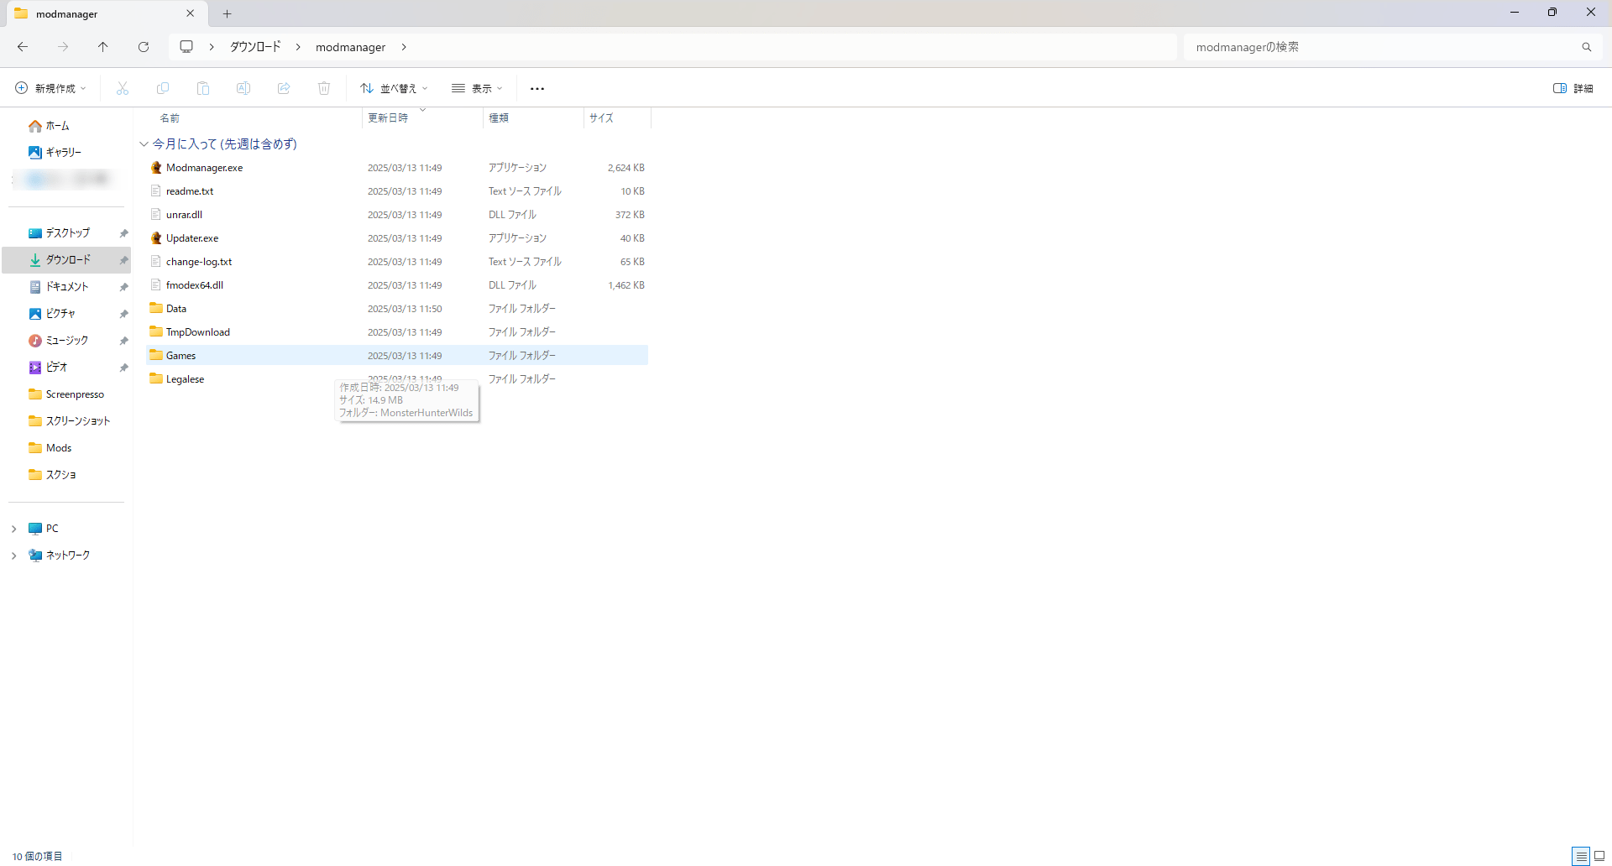Navigate up to the parent folder

click(x=103, y=47)
